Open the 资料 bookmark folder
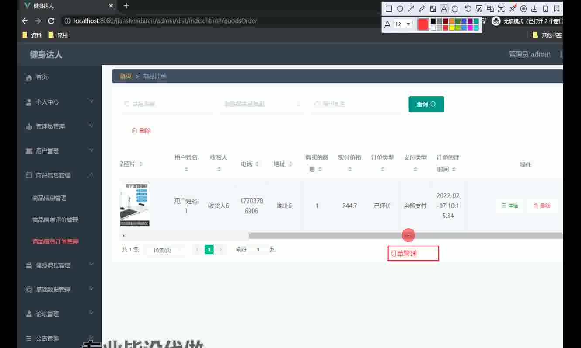Screen dimensions: 581x348 point(32,35)
